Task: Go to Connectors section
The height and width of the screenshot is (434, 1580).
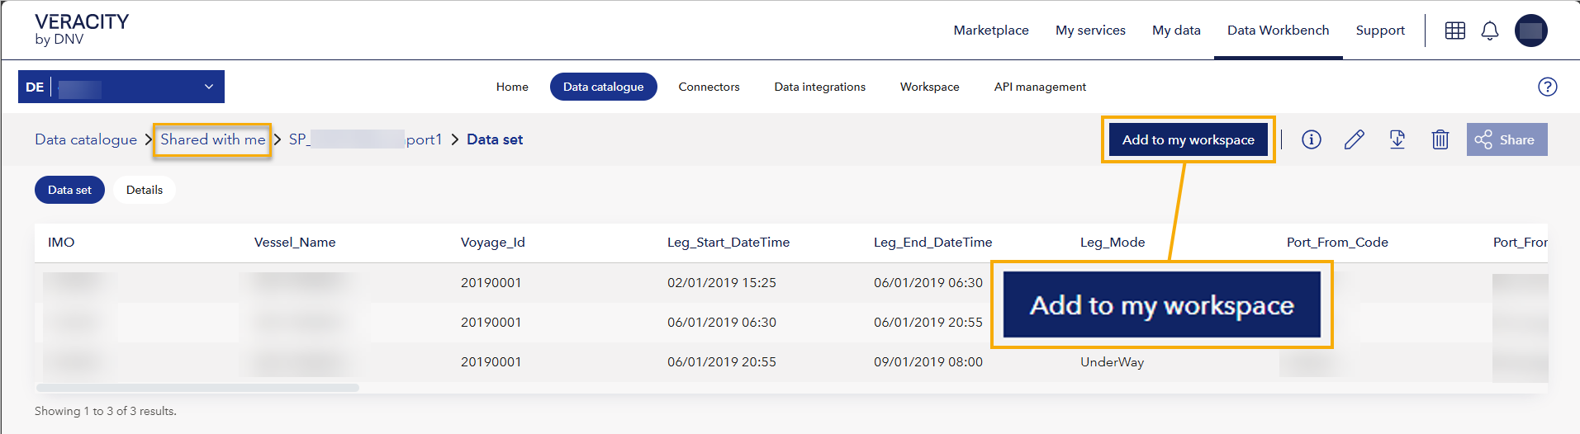Action: point(709,87)
